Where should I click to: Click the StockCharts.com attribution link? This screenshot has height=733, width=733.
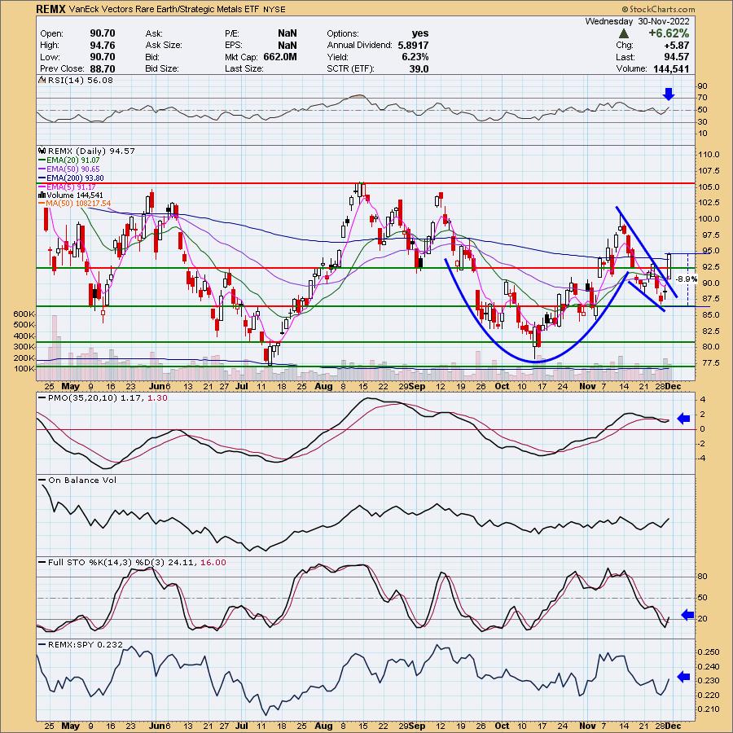tap(658, 9)
